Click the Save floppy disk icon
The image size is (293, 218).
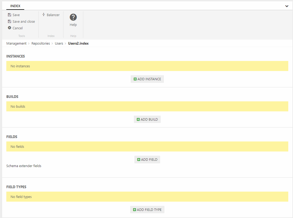click(9, 15)
